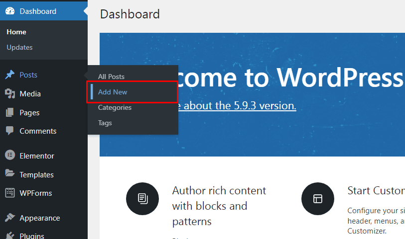The image size is (405, 239).
Task: Open Tags in Posts flyout
Action: coord(105,123)
